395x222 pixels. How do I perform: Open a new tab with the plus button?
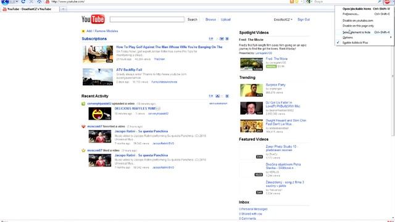pos(64,9)
